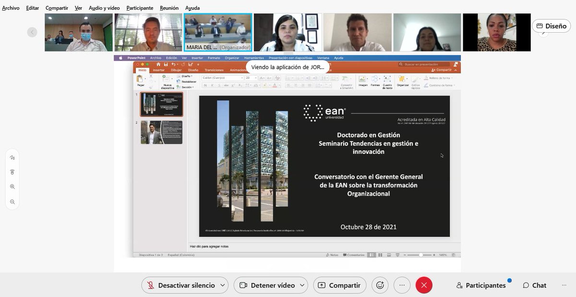This screenshot has height=297, width=576.
Task: Click Buscar en presentación search field
Action: (424, 64)
